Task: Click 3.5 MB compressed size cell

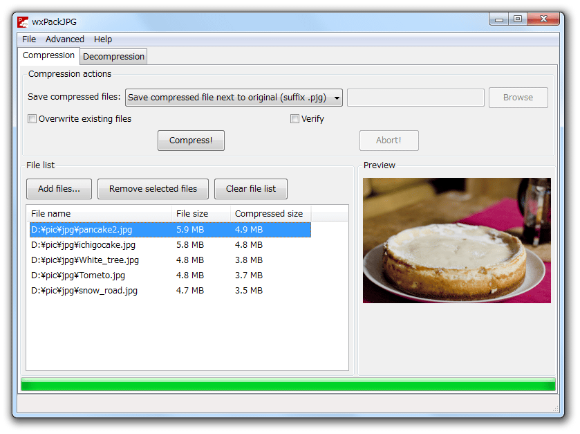Action: (x=249, y=290)
